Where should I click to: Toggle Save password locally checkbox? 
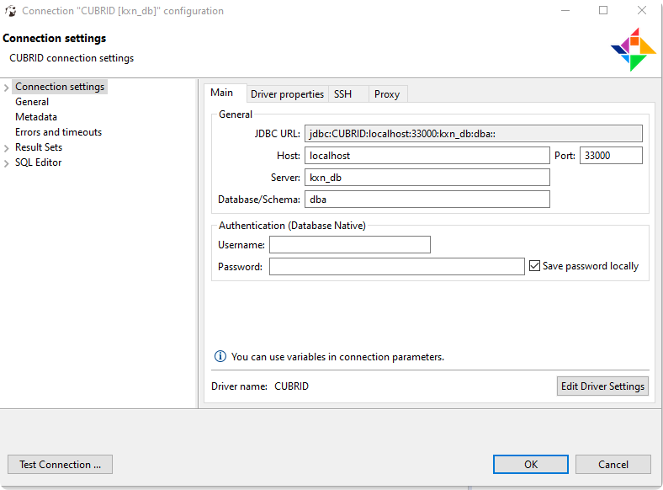[534, 266]
